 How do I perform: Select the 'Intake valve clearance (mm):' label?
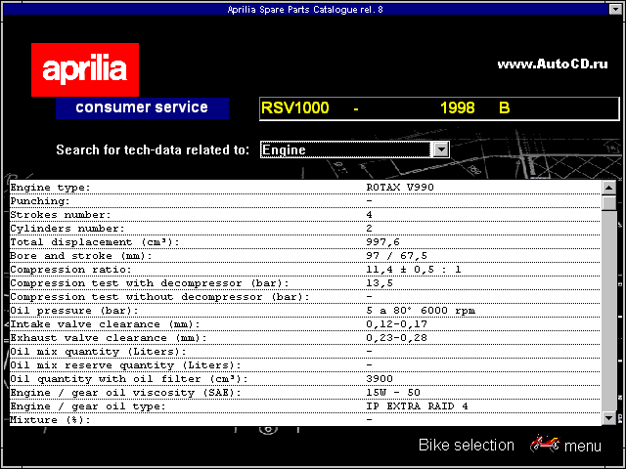pos(105,324)
